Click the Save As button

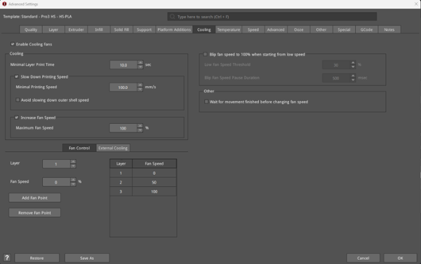[x=87, y=258]
